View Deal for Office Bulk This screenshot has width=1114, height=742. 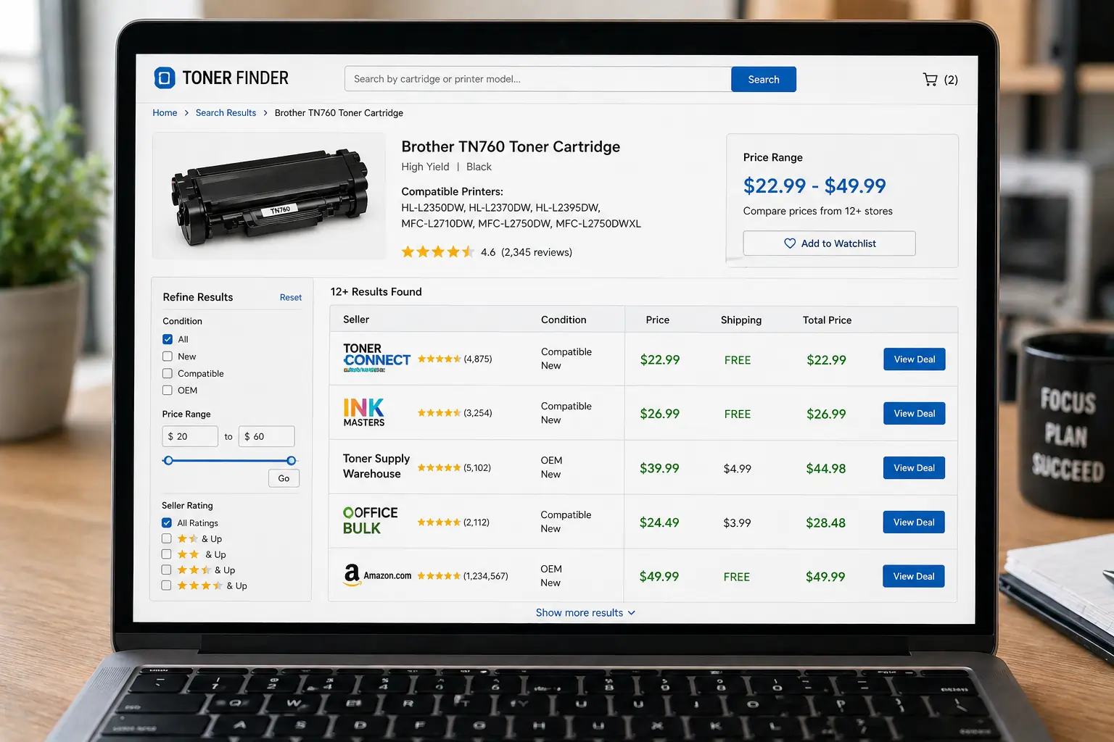(914, 522)
